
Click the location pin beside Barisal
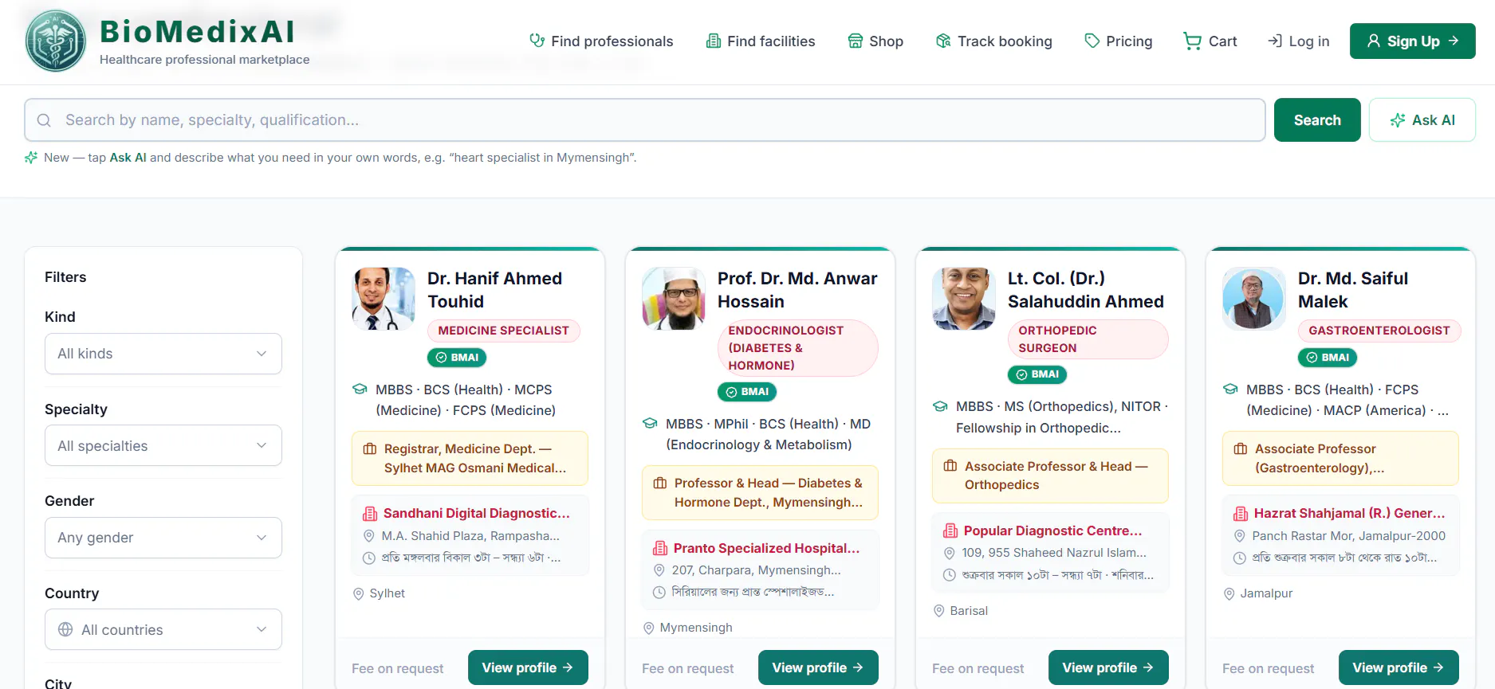[x=939, y=611]
